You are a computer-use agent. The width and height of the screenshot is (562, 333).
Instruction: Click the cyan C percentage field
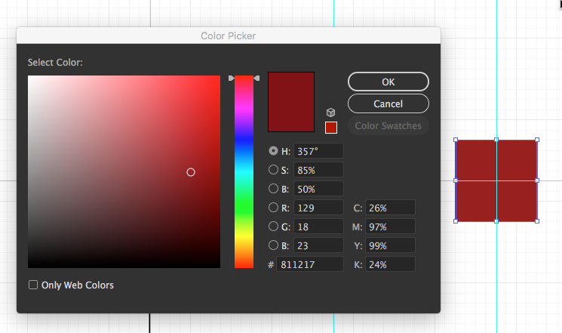(x=391, y=208)
